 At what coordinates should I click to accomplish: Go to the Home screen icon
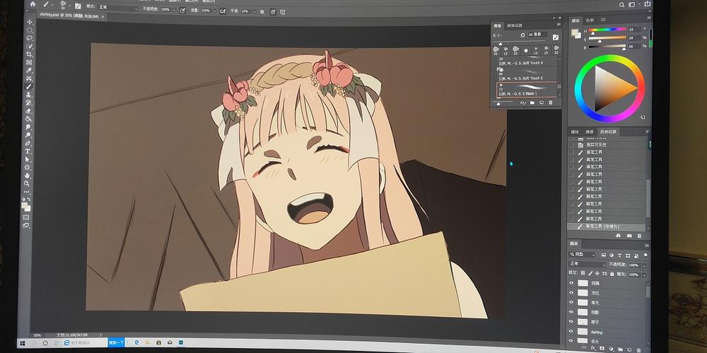[33, 4]
